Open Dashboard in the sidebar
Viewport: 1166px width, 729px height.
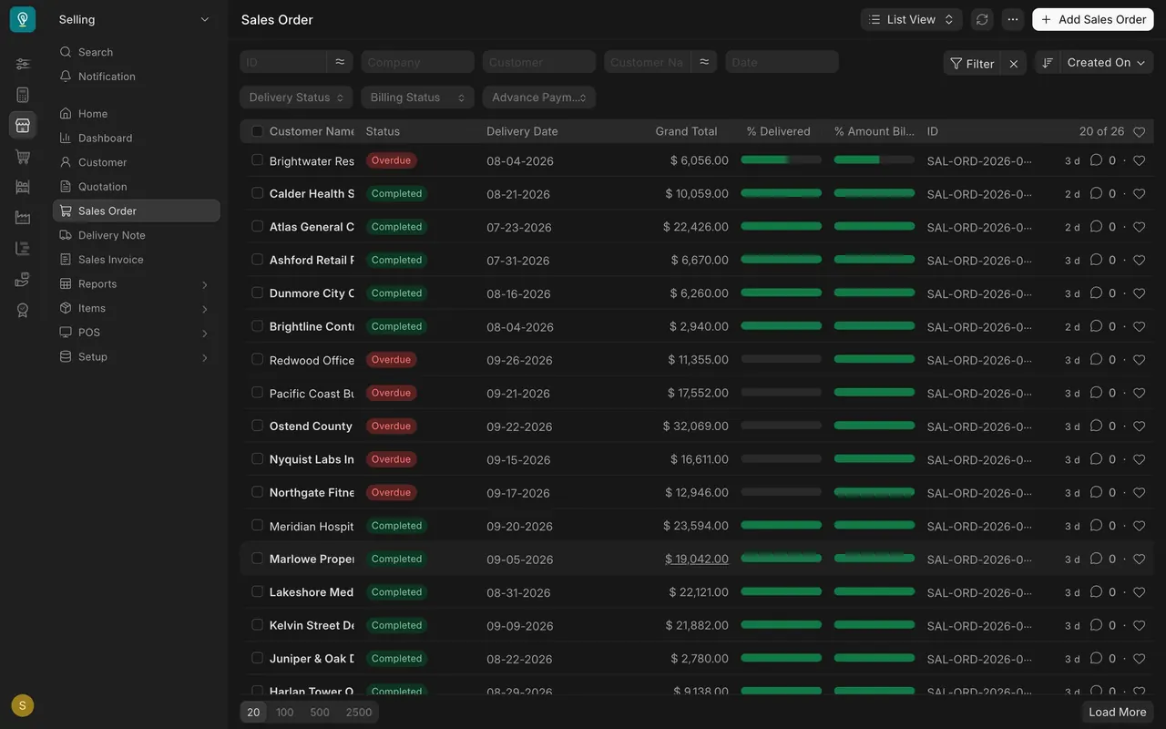[137, 138]
